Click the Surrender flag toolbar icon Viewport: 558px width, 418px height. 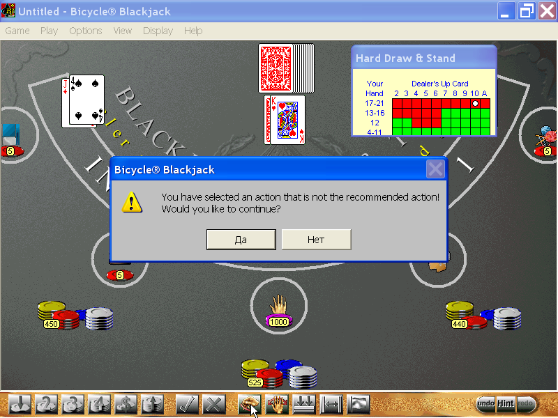tap(359, 404)
